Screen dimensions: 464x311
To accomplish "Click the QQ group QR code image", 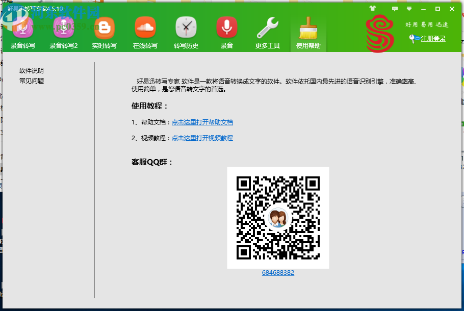I will [277, 218].
